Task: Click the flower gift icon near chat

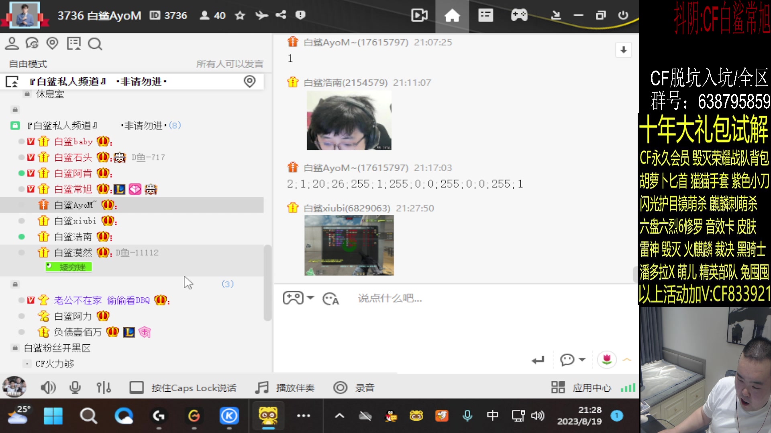Action: tap(606, 360)
